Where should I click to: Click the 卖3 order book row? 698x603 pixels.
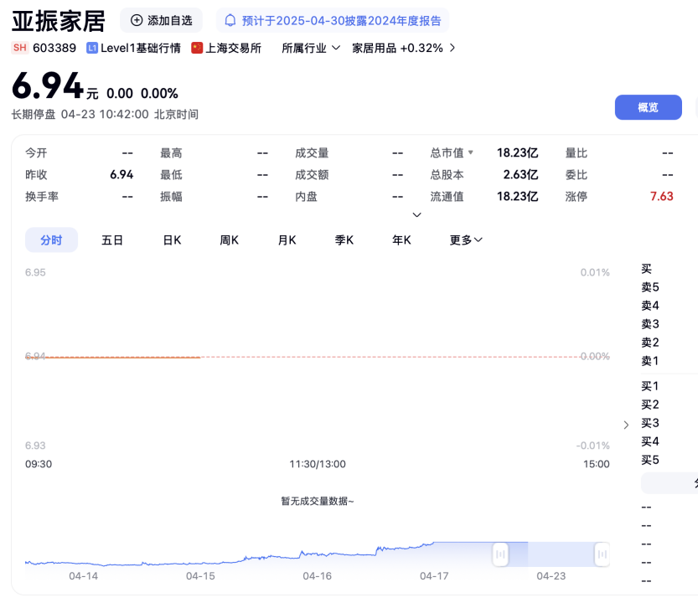(650, 324)
